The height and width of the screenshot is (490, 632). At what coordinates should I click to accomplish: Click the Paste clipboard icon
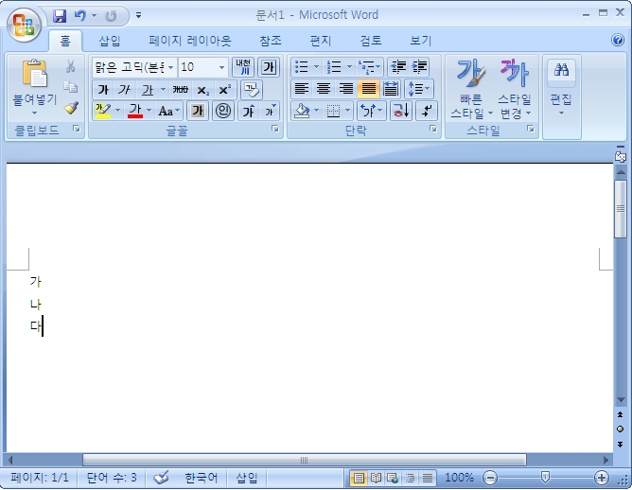(35, 74)
